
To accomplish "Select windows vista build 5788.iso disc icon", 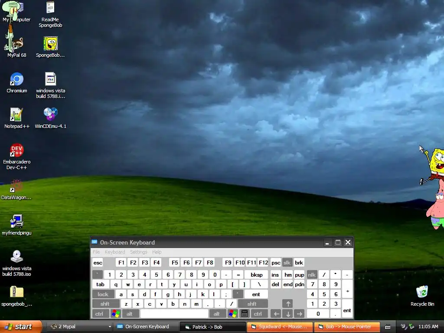I will click(16, 263).
